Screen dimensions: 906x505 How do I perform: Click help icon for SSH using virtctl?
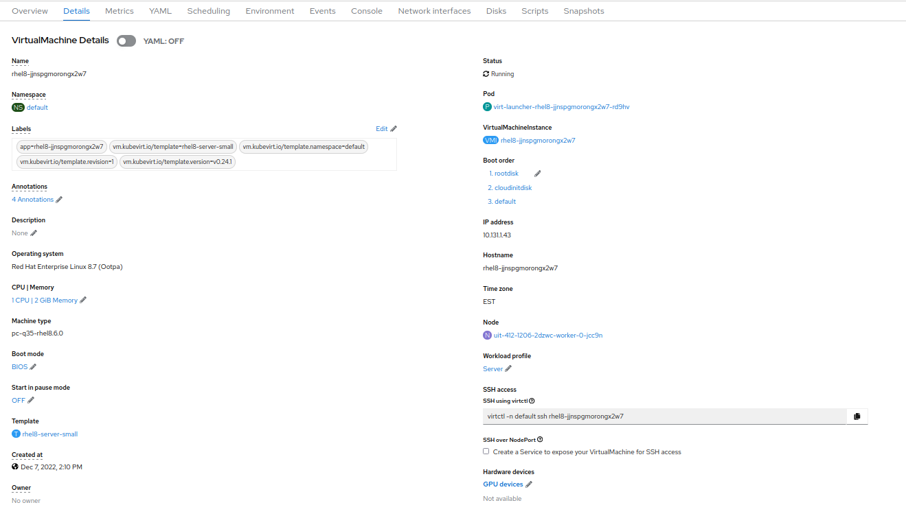pyautogui.click(x=532, y=401)
